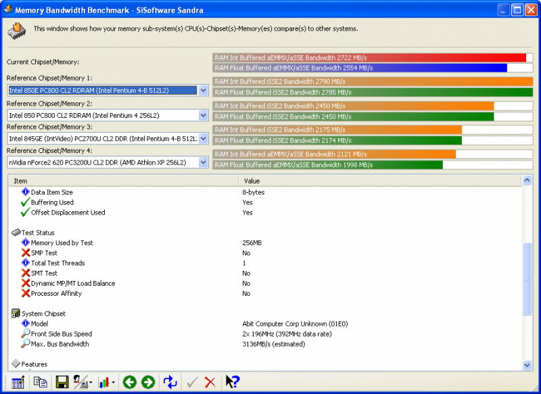541x394 pixels.
Task: Open the bar chart toolbar icon
Action: tap(103, 382)
